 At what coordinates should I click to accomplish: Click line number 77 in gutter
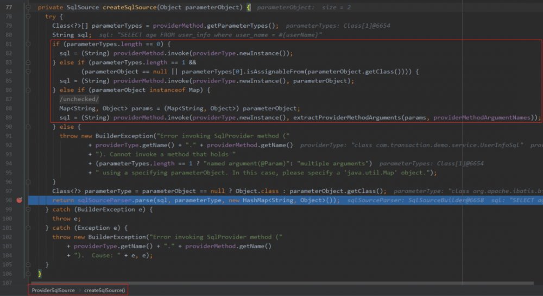tap(9, 7)
